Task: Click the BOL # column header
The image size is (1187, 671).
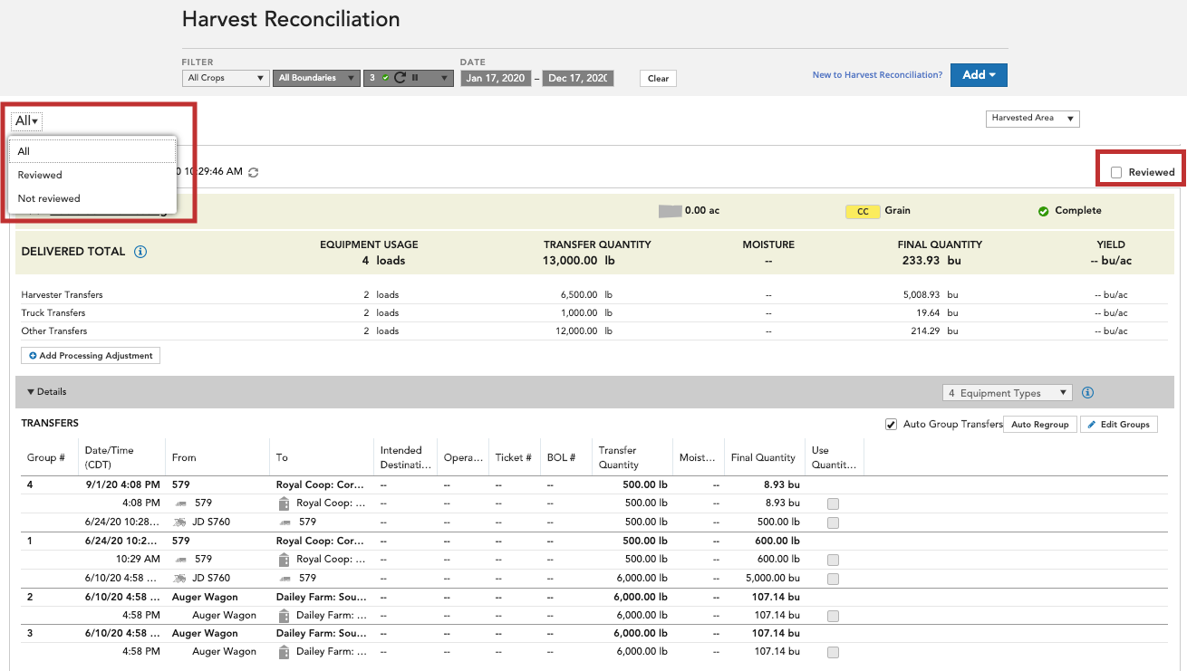Action: coord(562,457)
